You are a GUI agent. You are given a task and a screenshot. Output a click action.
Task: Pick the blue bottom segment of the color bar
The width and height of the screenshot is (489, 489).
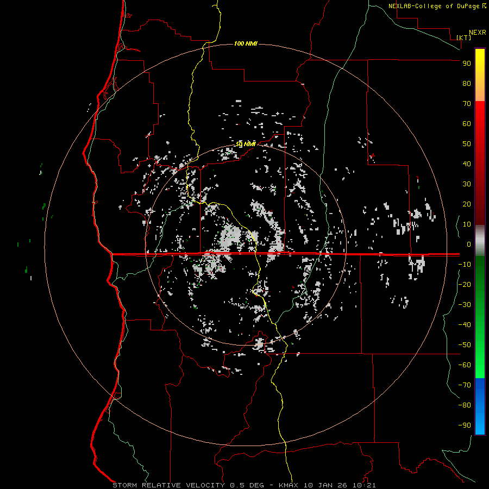480,406
